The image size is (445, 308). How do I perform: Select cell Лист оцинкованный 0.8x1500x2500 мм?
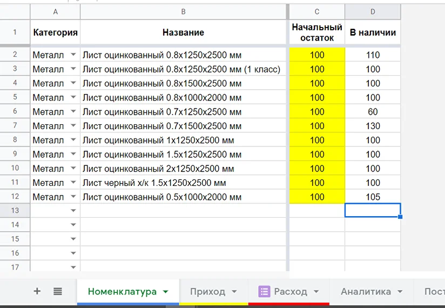[x=183, y=83]
